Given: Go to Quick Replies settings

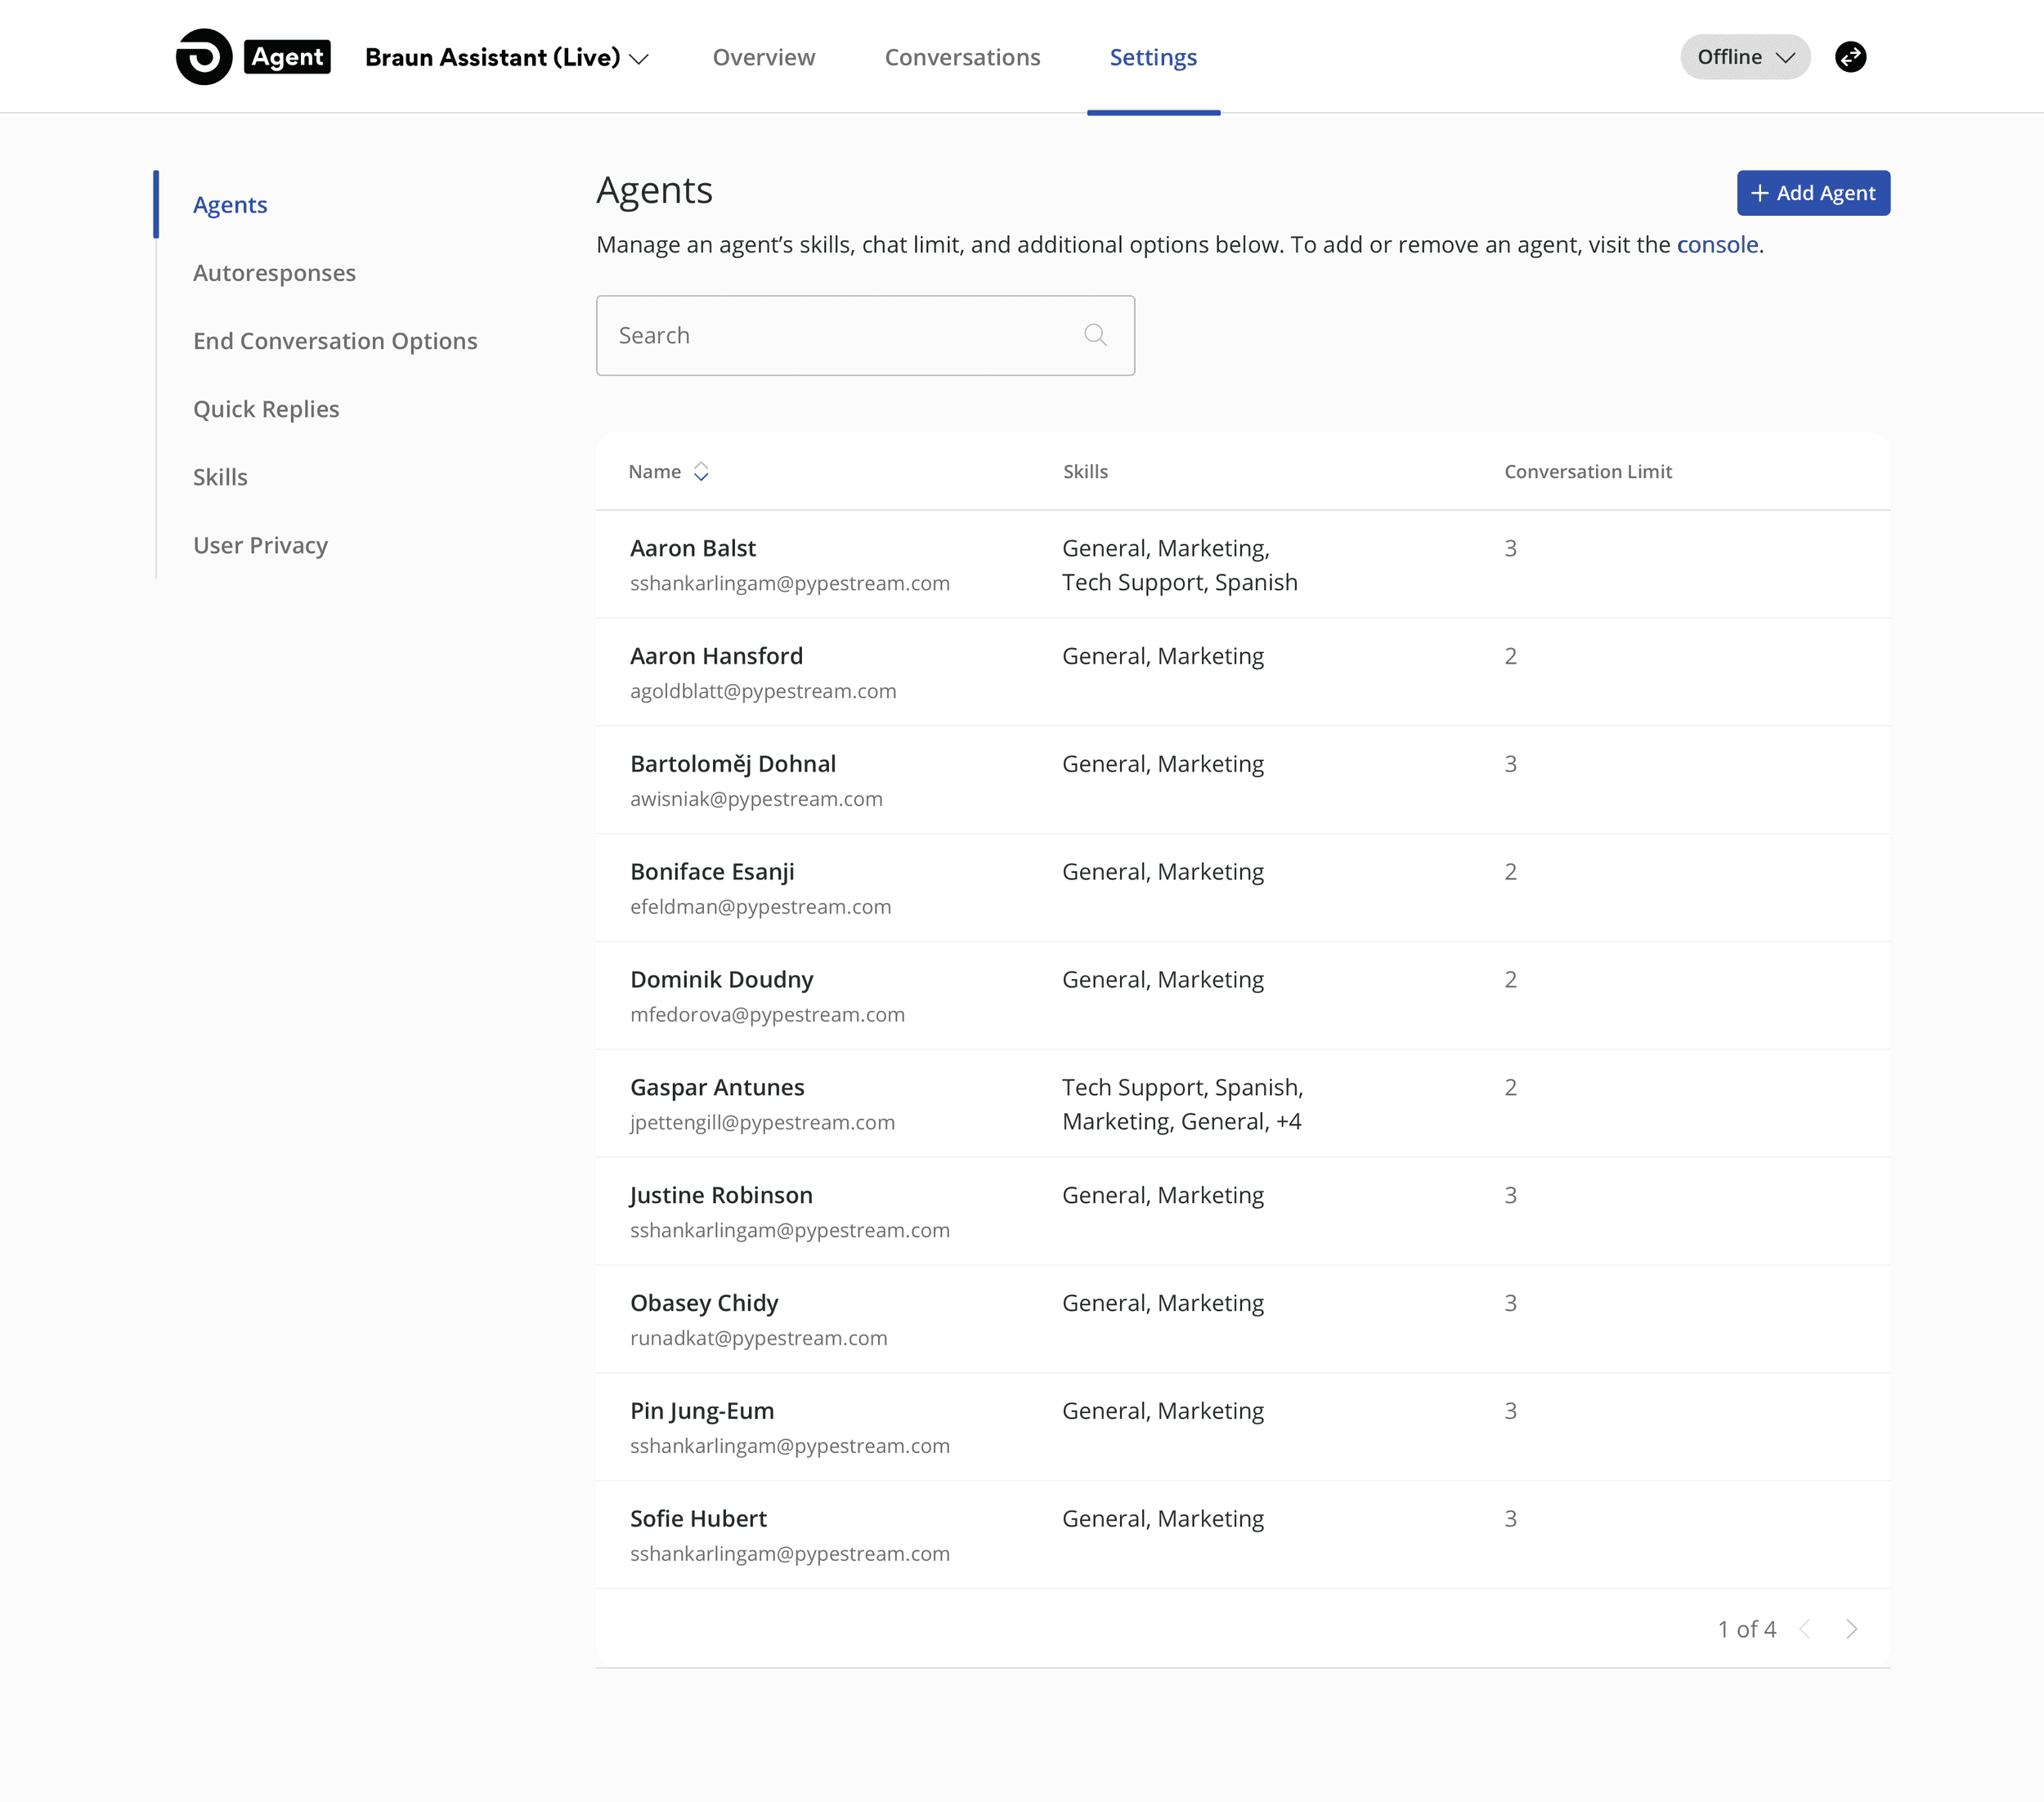Looking at the screenshot, I should click(x=266, y=409).
